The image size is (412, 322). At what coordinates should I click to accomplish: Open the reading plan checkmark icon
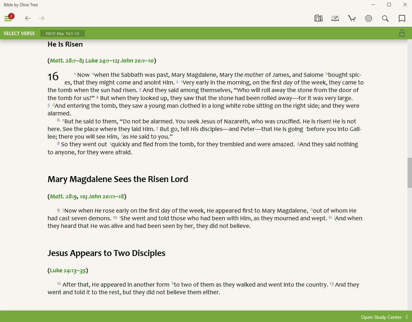point(335,18)
